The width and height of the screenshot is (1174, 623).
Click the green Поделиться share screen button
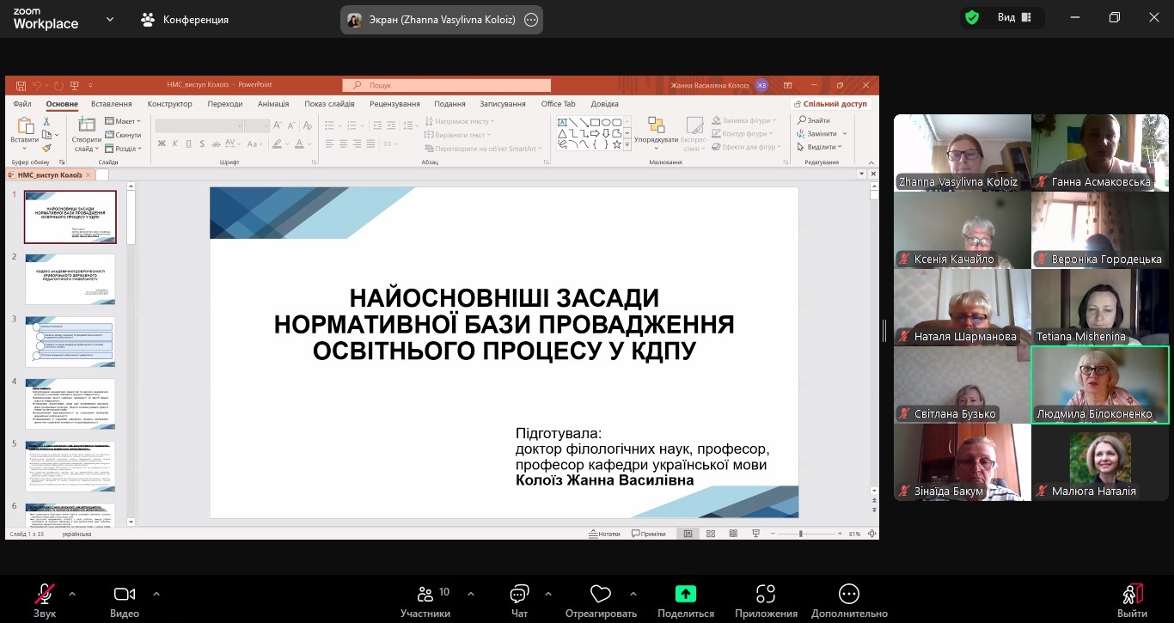click(x=686, y=601)
